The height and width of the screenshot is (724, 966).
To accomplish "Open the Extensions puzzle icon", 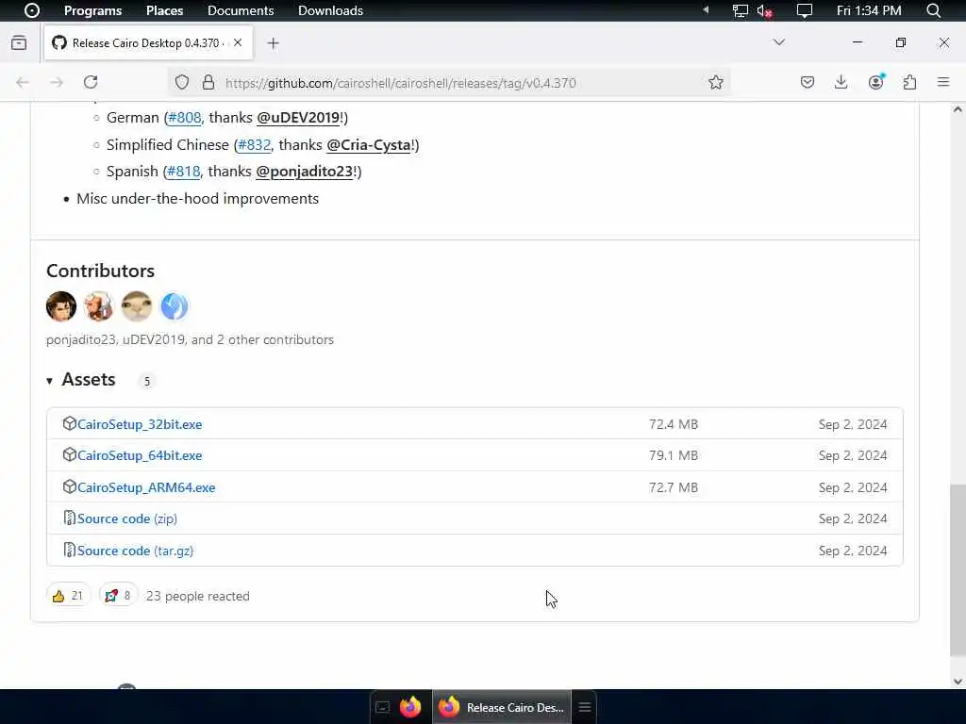I will pos(909,83).
